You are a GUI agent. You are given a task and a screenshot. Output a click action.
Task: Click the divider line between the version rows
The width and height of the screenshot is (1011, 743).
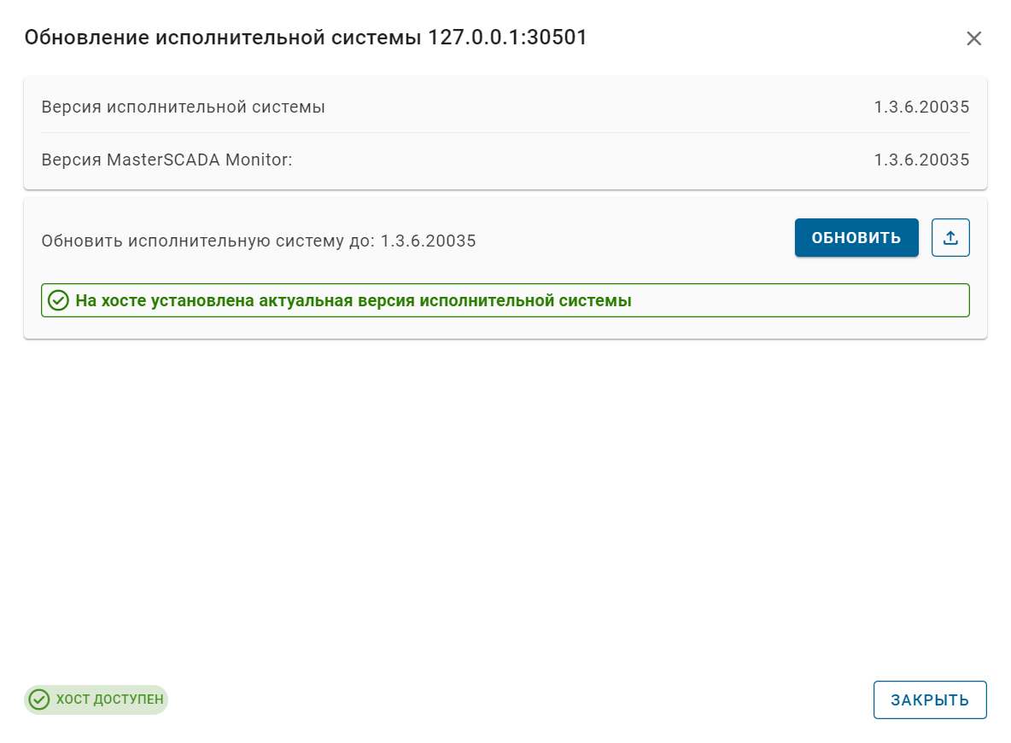tap(505, 133)
